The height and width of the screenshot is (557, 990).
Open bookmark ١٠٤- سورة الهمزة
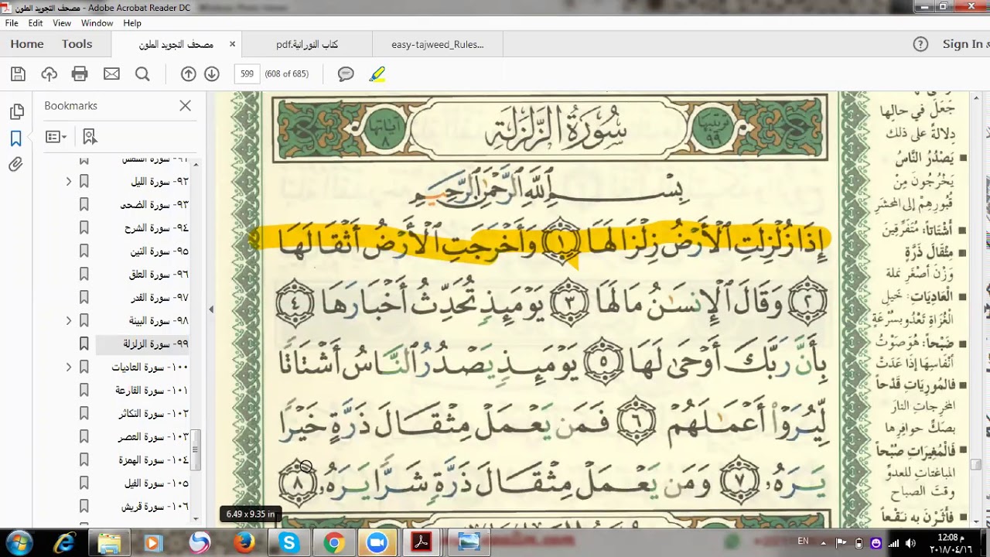tap(153, 460)
